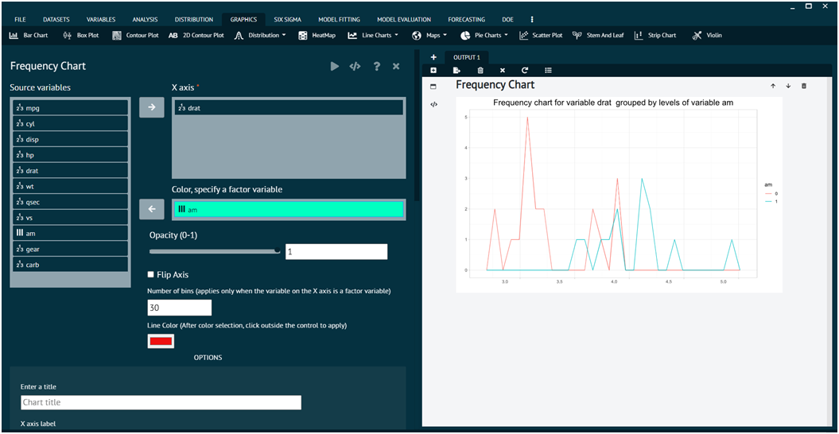This screenshot has width=839, height=434.
Task: Run the Frequency Chart with the play icon
Action: pos(335,66)
